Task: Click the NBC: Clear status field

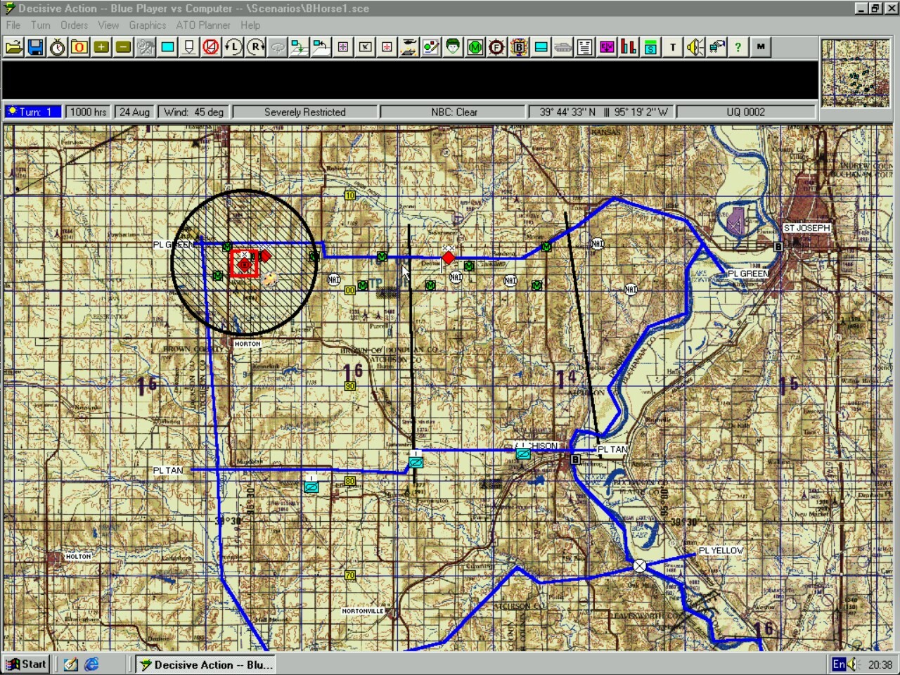Action: coord(454,112)
